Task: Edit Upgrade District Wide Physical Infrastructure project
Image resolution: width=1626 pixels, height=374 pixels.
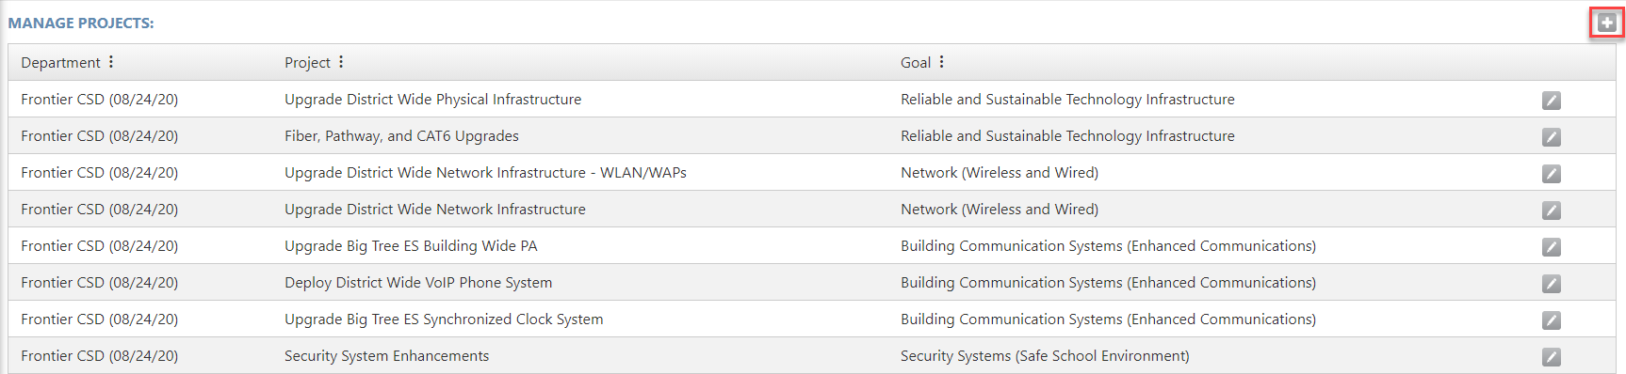Action: click(x=1552, y=101)
